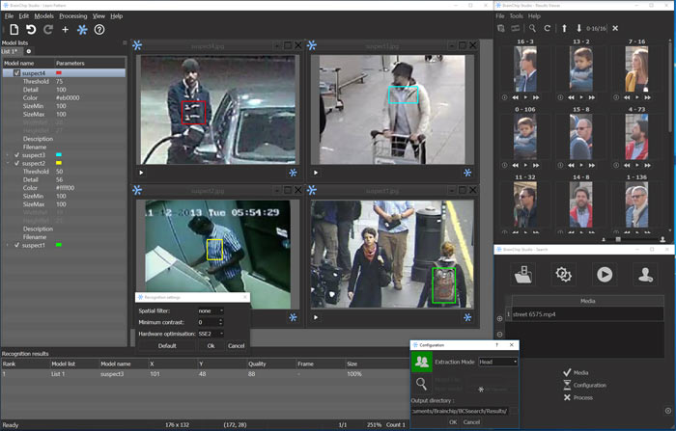Image resolution: width=676 pixels, height=431 pixels.
Task: Switch to the List 1* tab
Action: point(10,51)
